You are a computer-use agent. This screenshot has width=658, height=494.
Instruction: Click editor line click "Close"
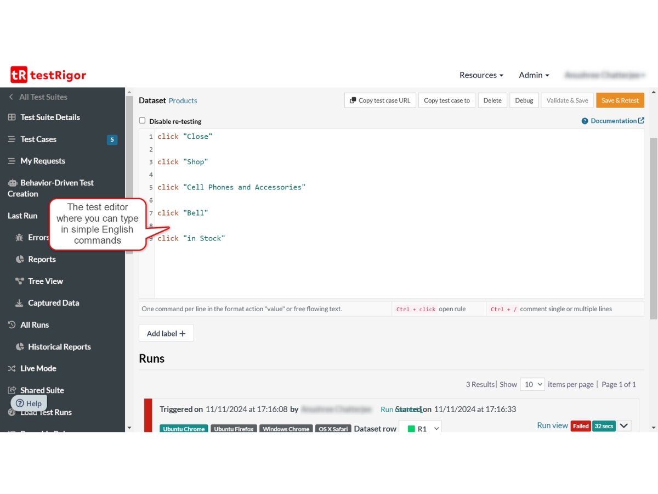[x=185, y=137]
